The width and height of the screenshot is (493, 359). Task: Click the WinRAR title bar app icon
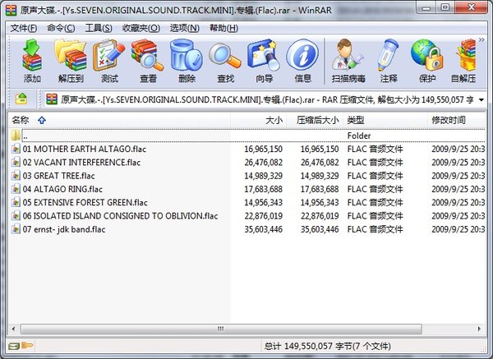click(11, 11)
